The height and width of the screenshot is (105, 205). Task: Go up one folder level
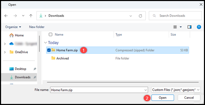(x=31, y=16)
